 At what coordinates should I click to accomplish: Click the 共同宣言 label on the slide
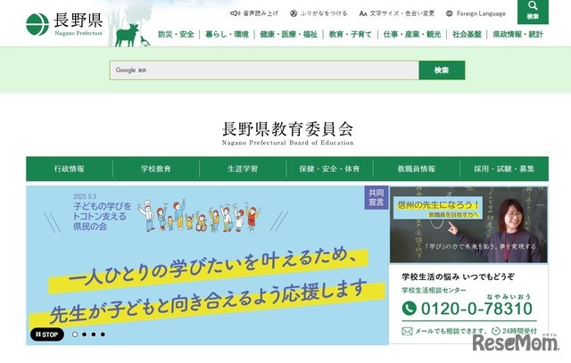coord(377,198)
